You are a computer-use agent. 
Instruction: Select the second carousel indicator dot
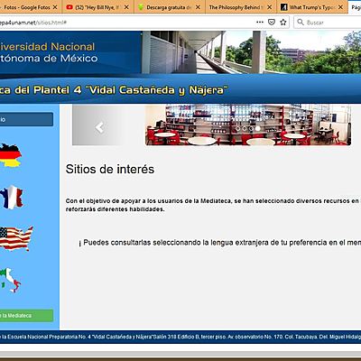tap(245, 128)
